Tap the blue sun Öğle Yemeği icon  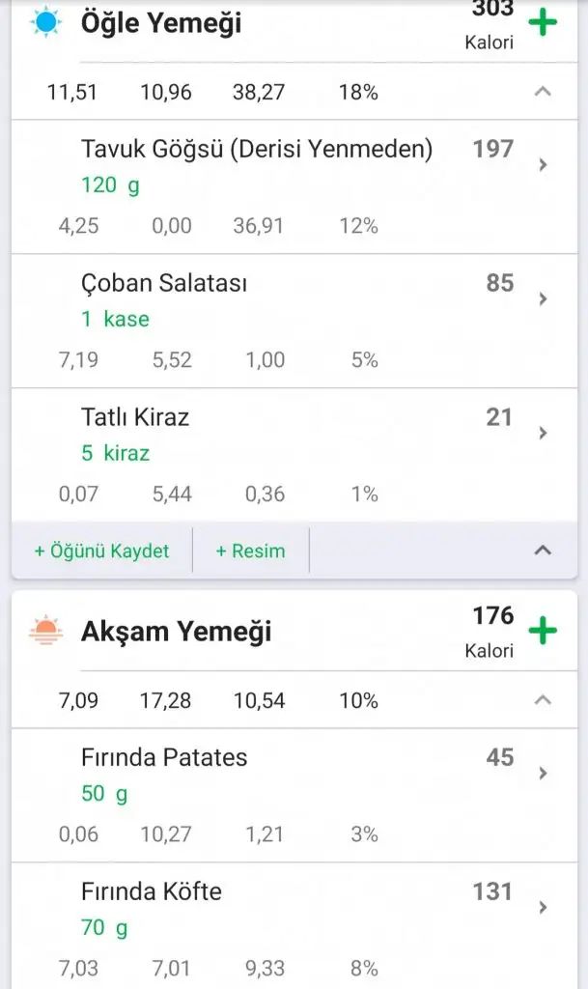(x=44, y=21)
